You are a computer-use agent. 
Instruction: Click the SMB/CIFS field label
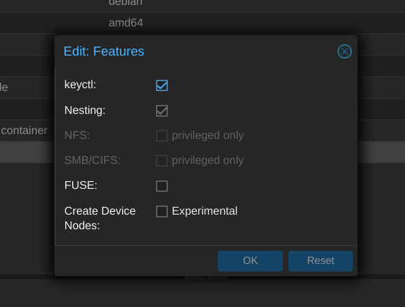click(x=92, y=160)
